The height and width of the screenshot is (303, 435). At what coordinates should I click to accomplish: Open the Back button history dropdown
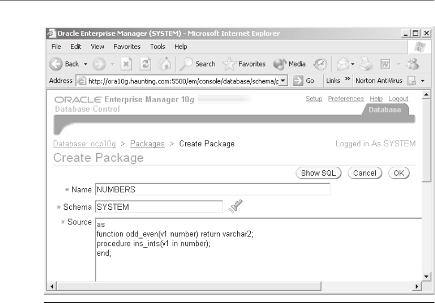(86, 64)
